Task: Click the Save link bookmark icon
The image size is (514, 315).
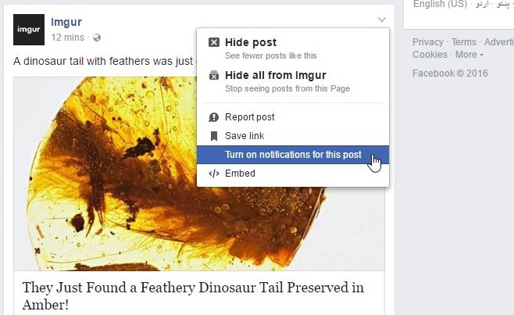Action: point(214,136)
